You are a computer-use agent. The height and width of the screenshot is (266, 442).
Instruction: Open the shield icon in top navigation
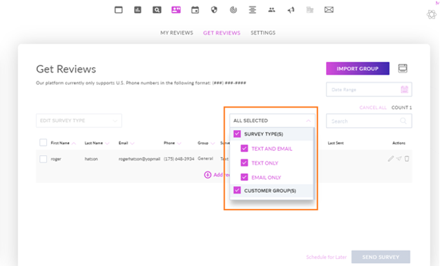tap(214, 10)
